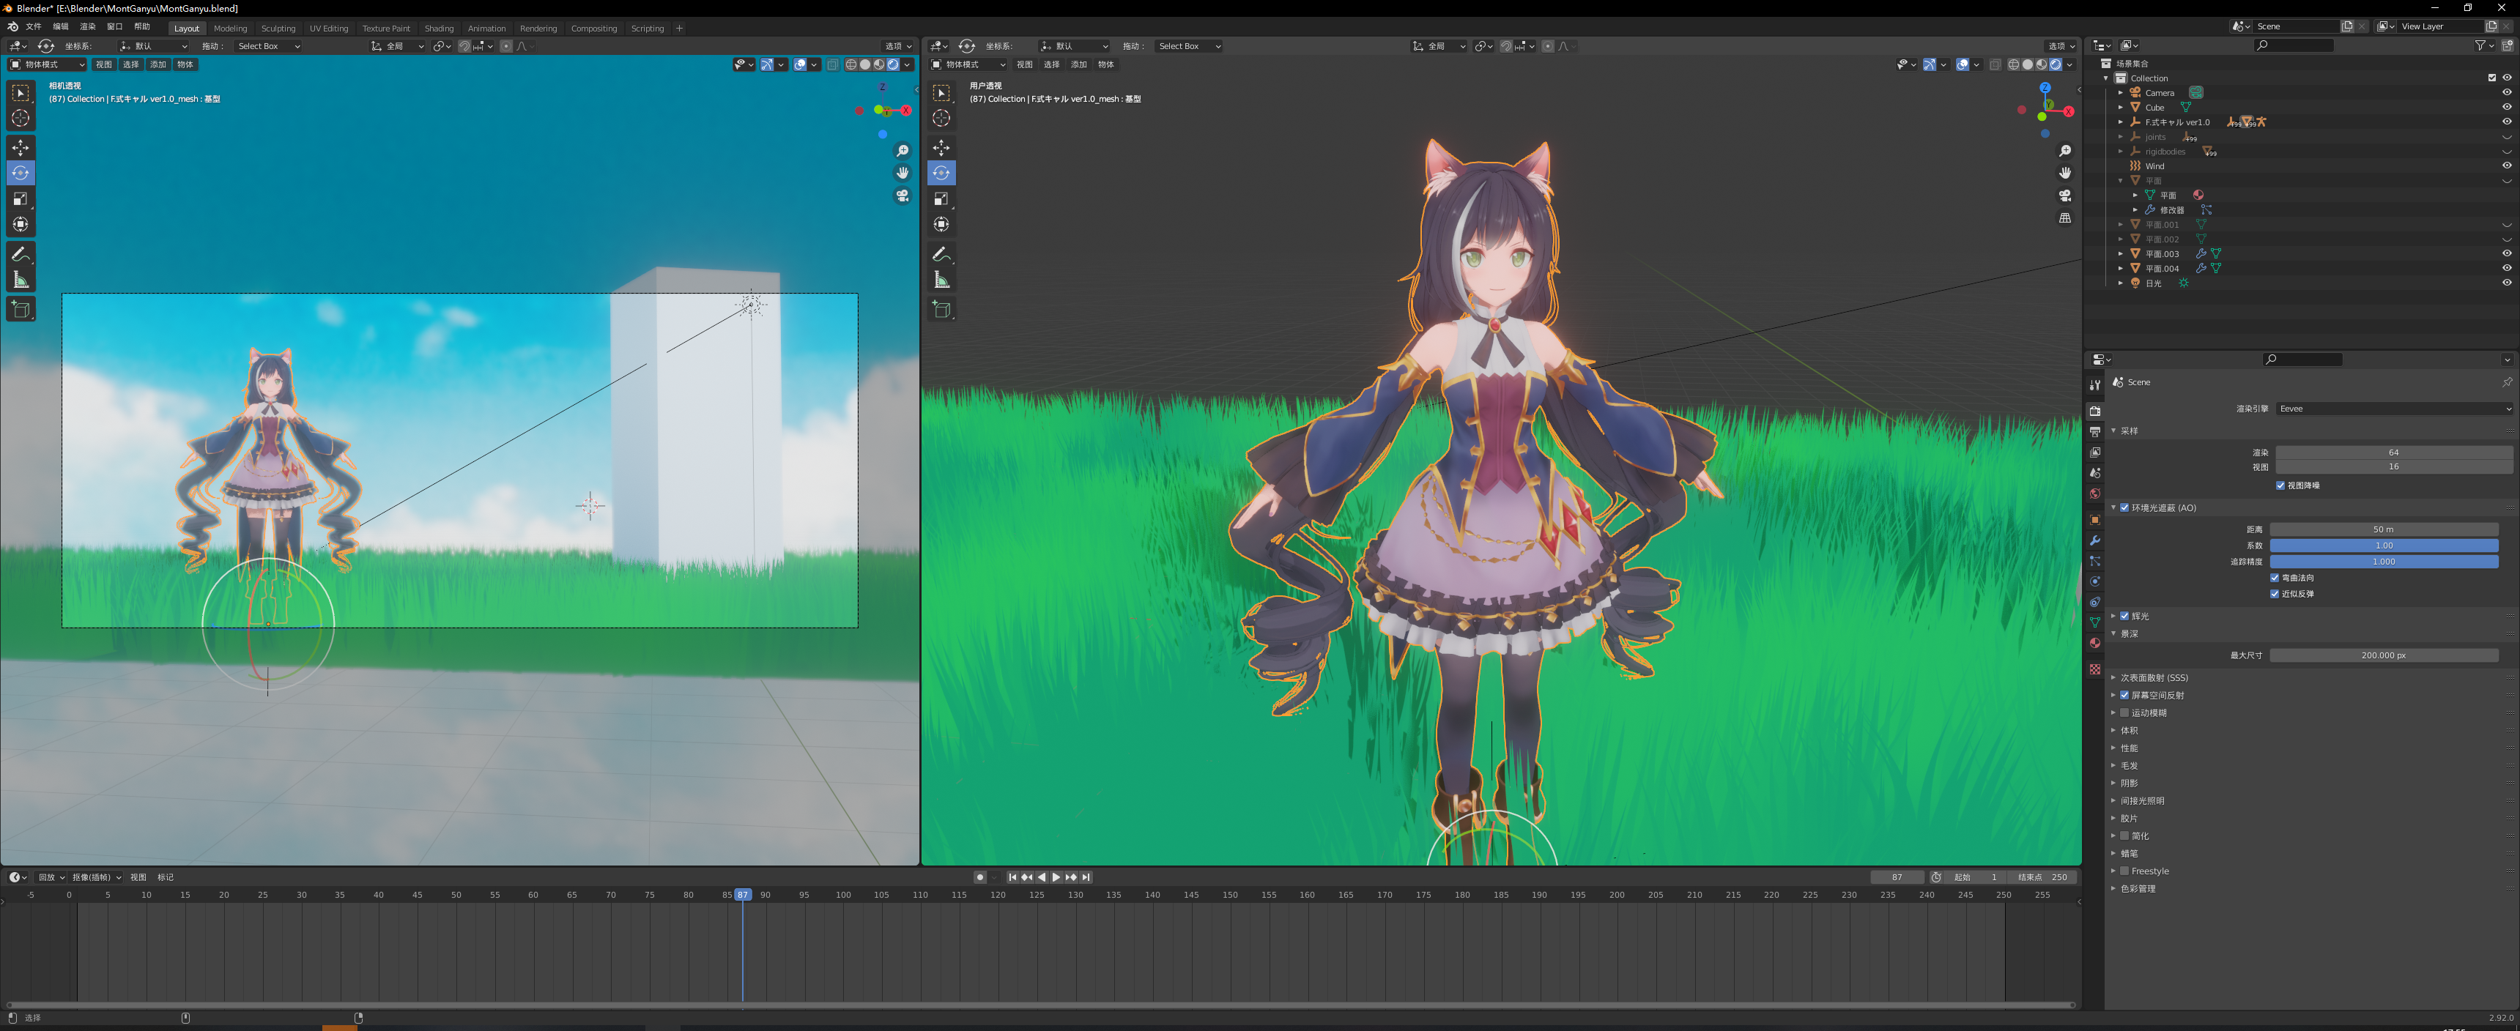Click play animation button in timeline
The height and width of the screenshot is (1031, 2520).
[x=1056, y=877]
